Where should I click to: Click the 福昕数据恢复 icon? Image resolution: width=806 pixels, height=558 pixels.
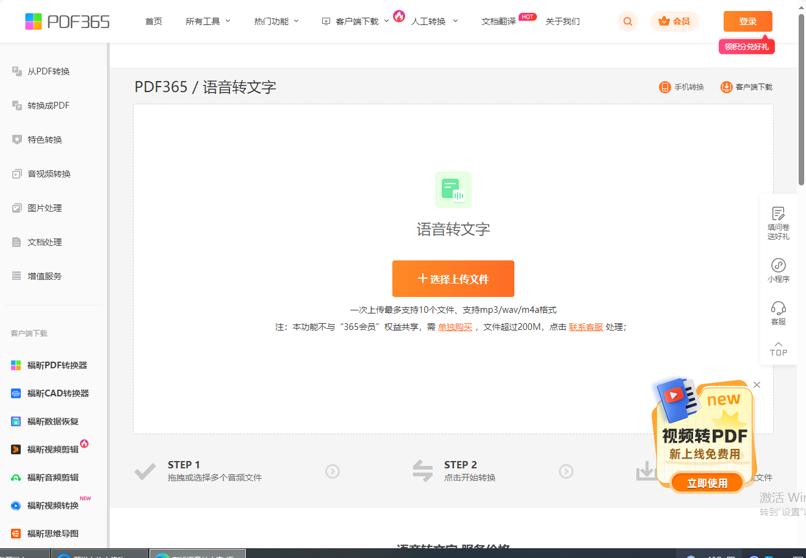point(16,421)
